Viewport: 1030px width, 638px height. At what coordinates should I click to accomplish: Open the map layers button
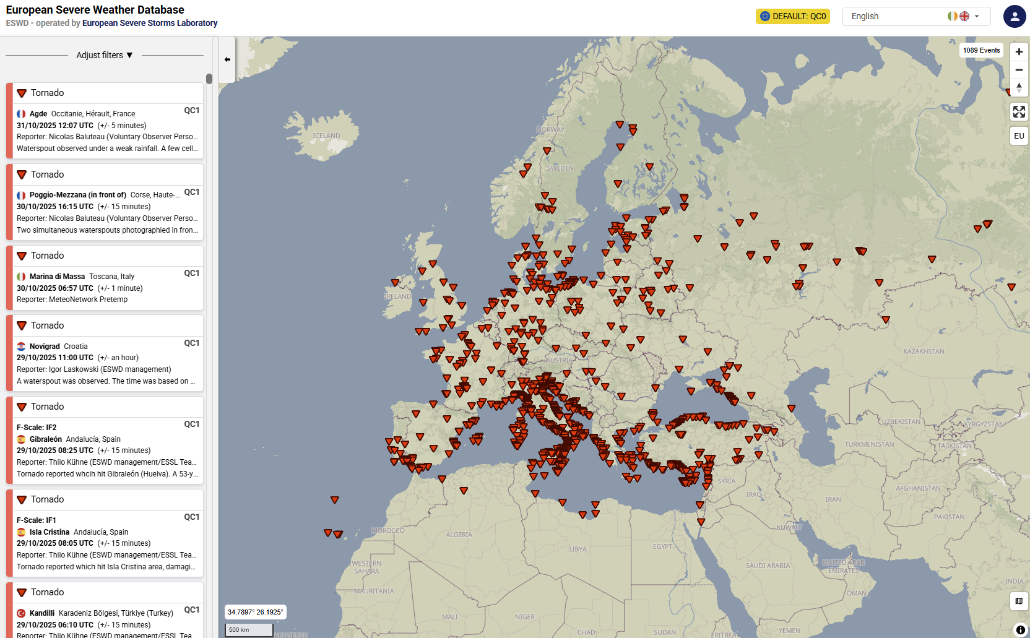1019,601
